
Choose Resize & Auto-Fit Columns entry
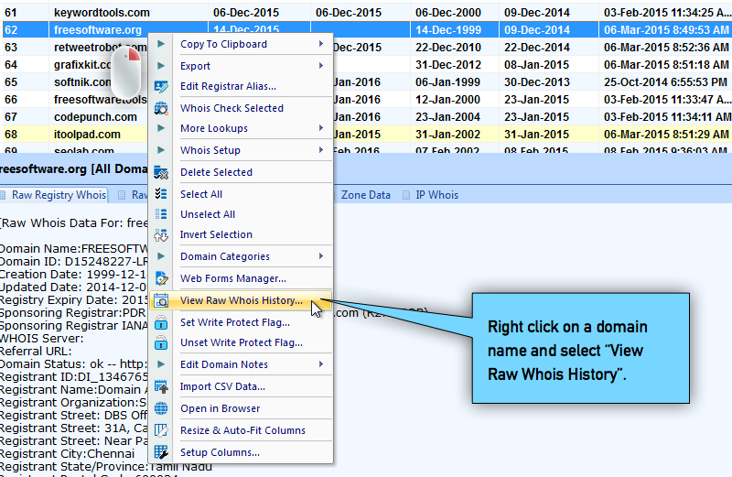242,430
